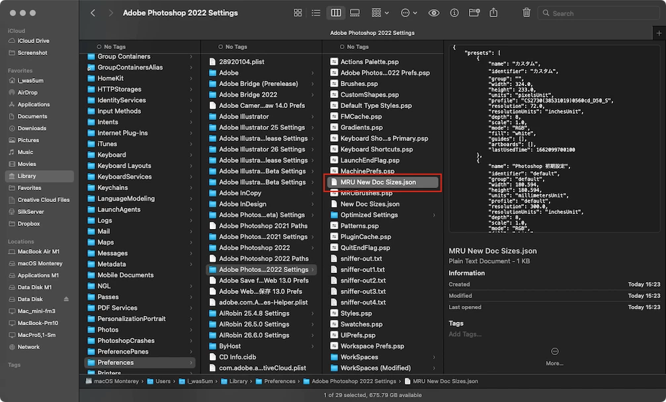Expand the Adobe InDesign folder chevron

(313, 204)
